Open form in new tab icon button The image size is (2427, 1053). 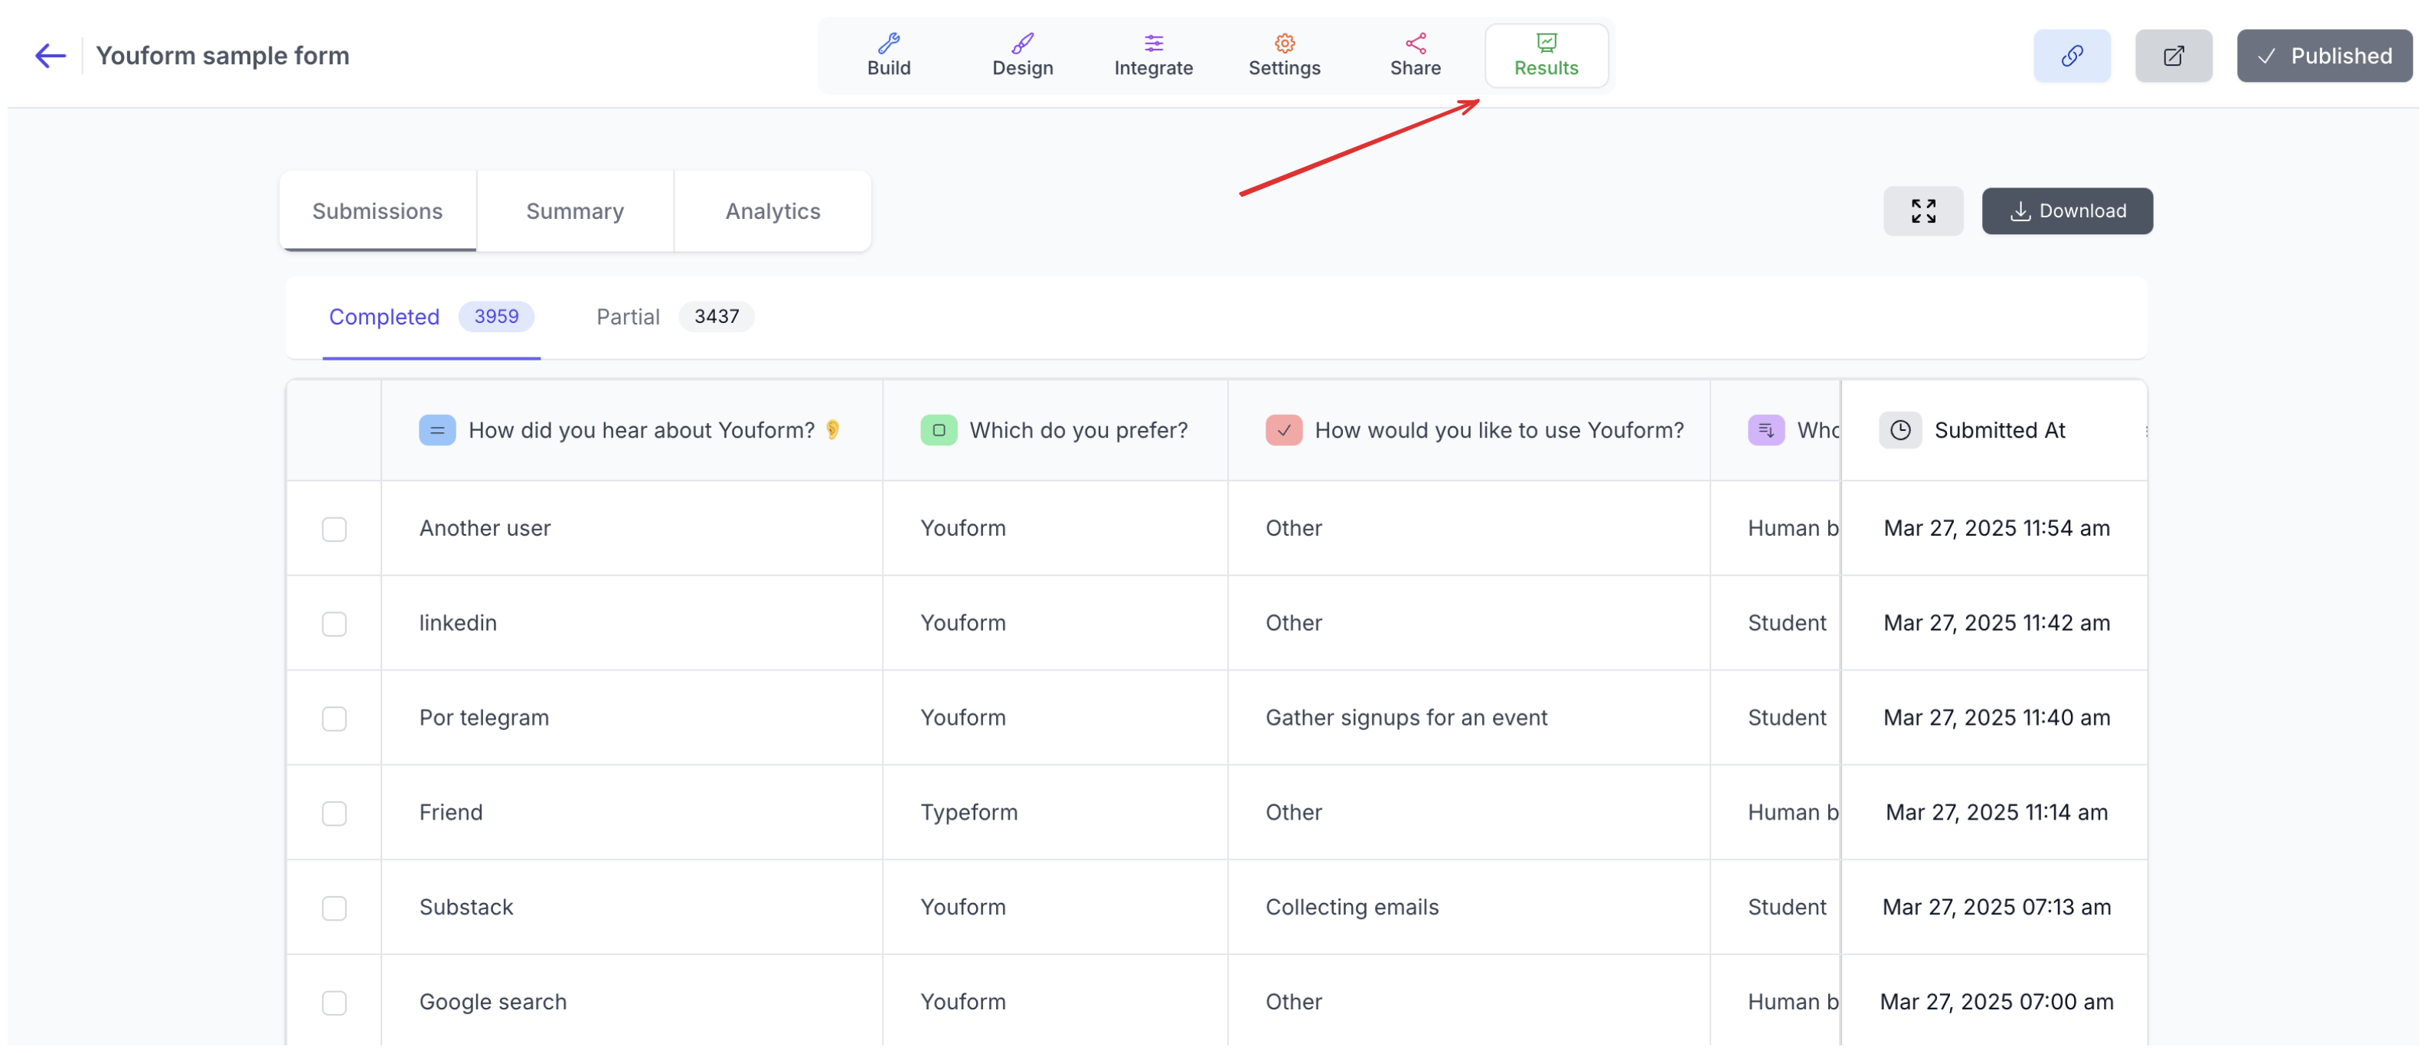click(x=2173, y=56)
